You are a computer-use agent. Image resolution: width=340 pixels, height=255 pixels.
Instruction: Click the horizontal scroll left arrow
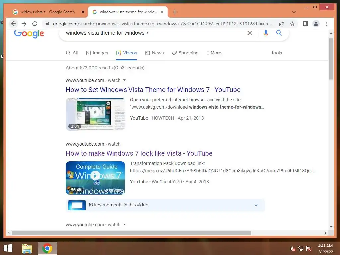(x=9, y=233)
